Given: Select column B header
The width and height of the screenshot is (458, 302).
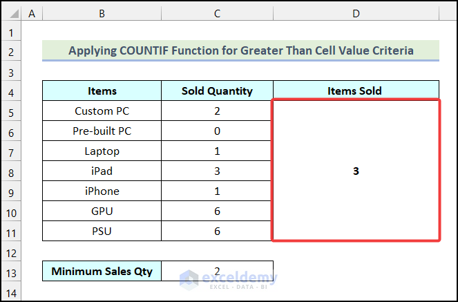Looking at the screenshot, I should coord(102,12).
